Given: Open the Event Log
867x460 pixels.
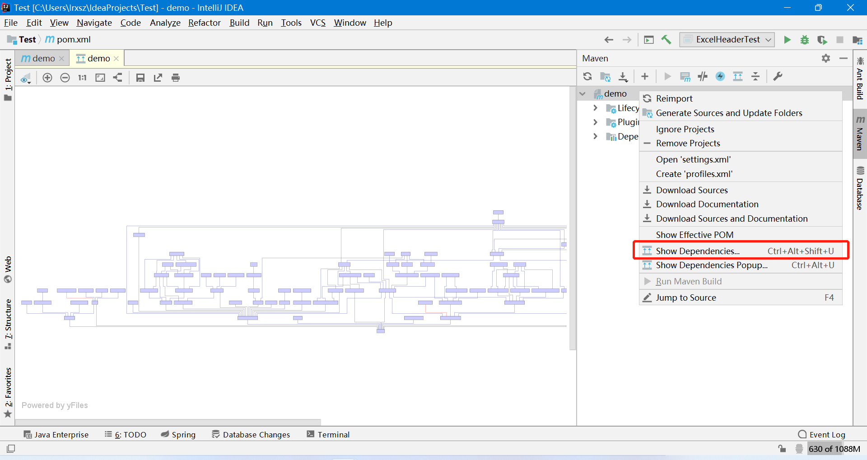Looking at the screenshot, I should pos(822,434).
